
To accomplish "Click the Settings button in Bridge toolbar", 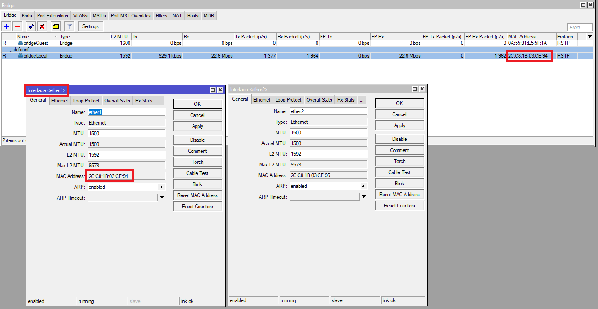I will point(91,26).
